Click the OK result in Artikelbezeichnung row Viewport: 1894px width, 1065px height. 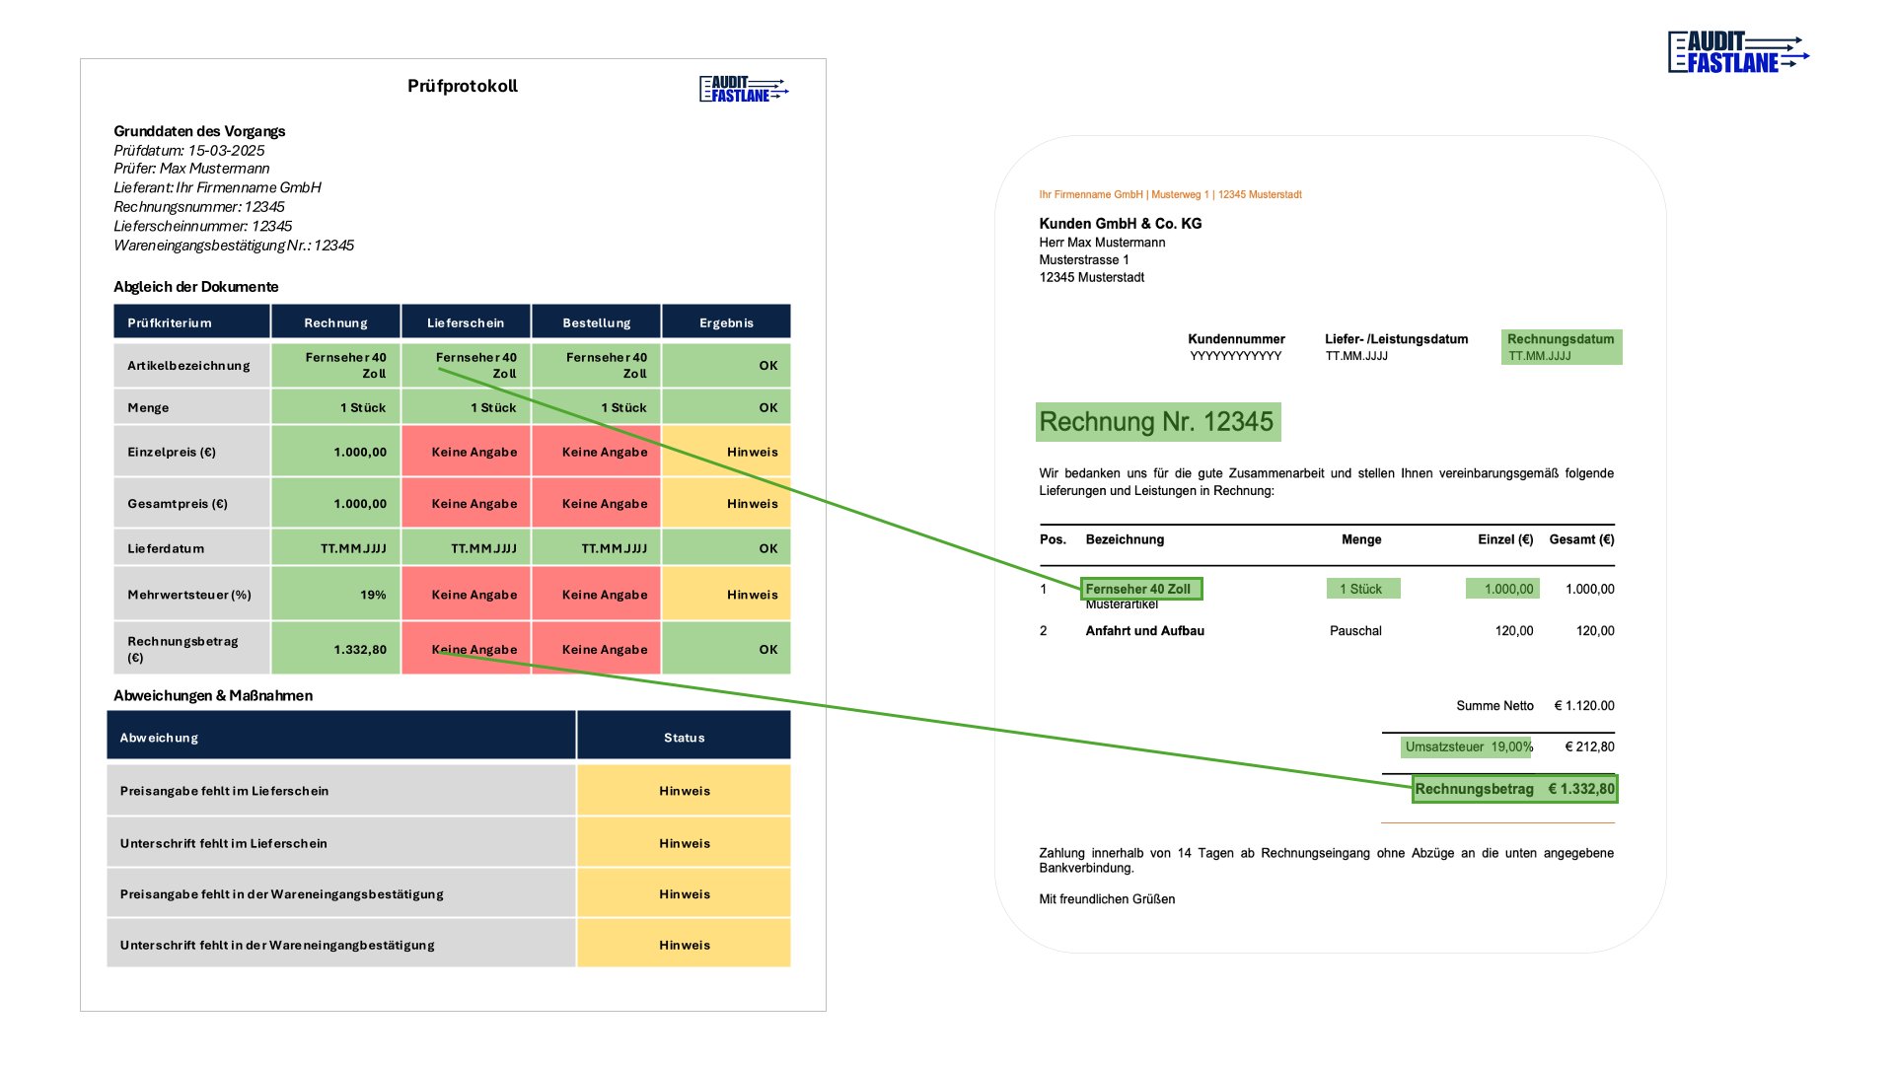pos(726,365)
